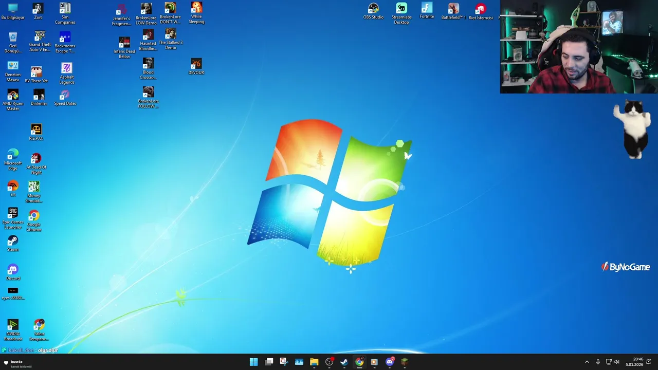
Task: Select the Geri Dönüşüm recycle bin icon
Action: click(x=13, y=43)
